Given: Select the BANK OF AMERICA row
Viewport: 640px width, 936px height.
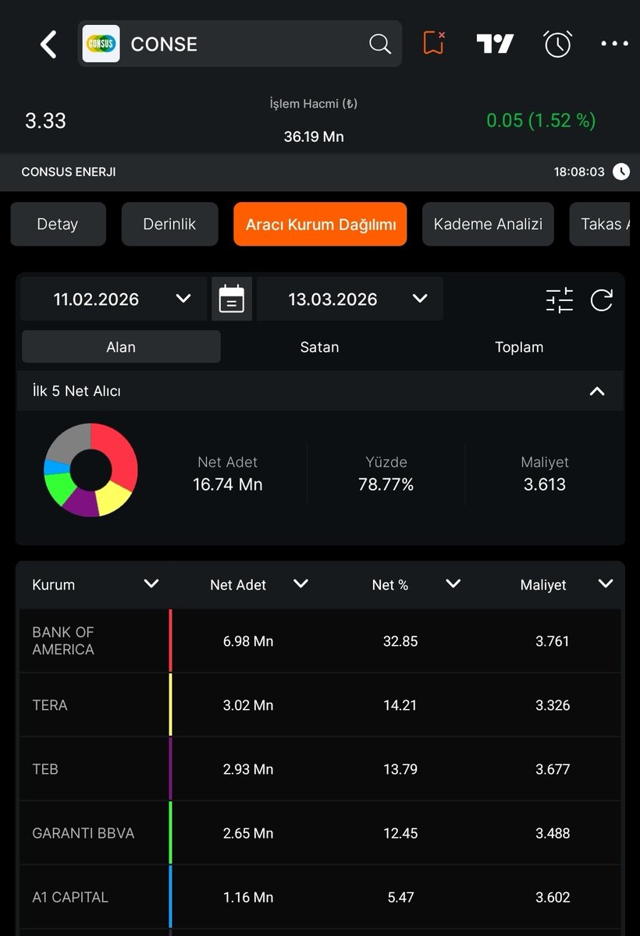Looking at the screenshot, I should 320,641.
